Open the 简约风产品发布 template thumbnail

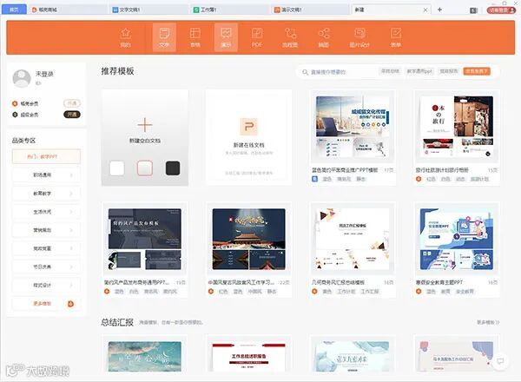(x=145, y=239)
